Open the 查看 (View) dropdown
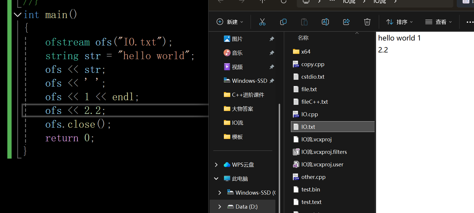Image resolution: width=474 pixels, height=213 pixels. pos(438,22)
